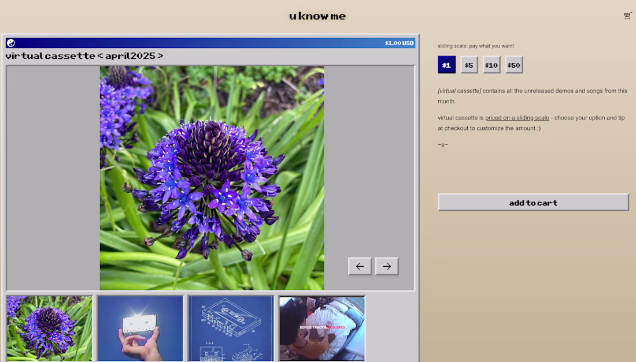Select the $1 price option
The height and width of the screenshot is (362, 636).
(446, 65)
